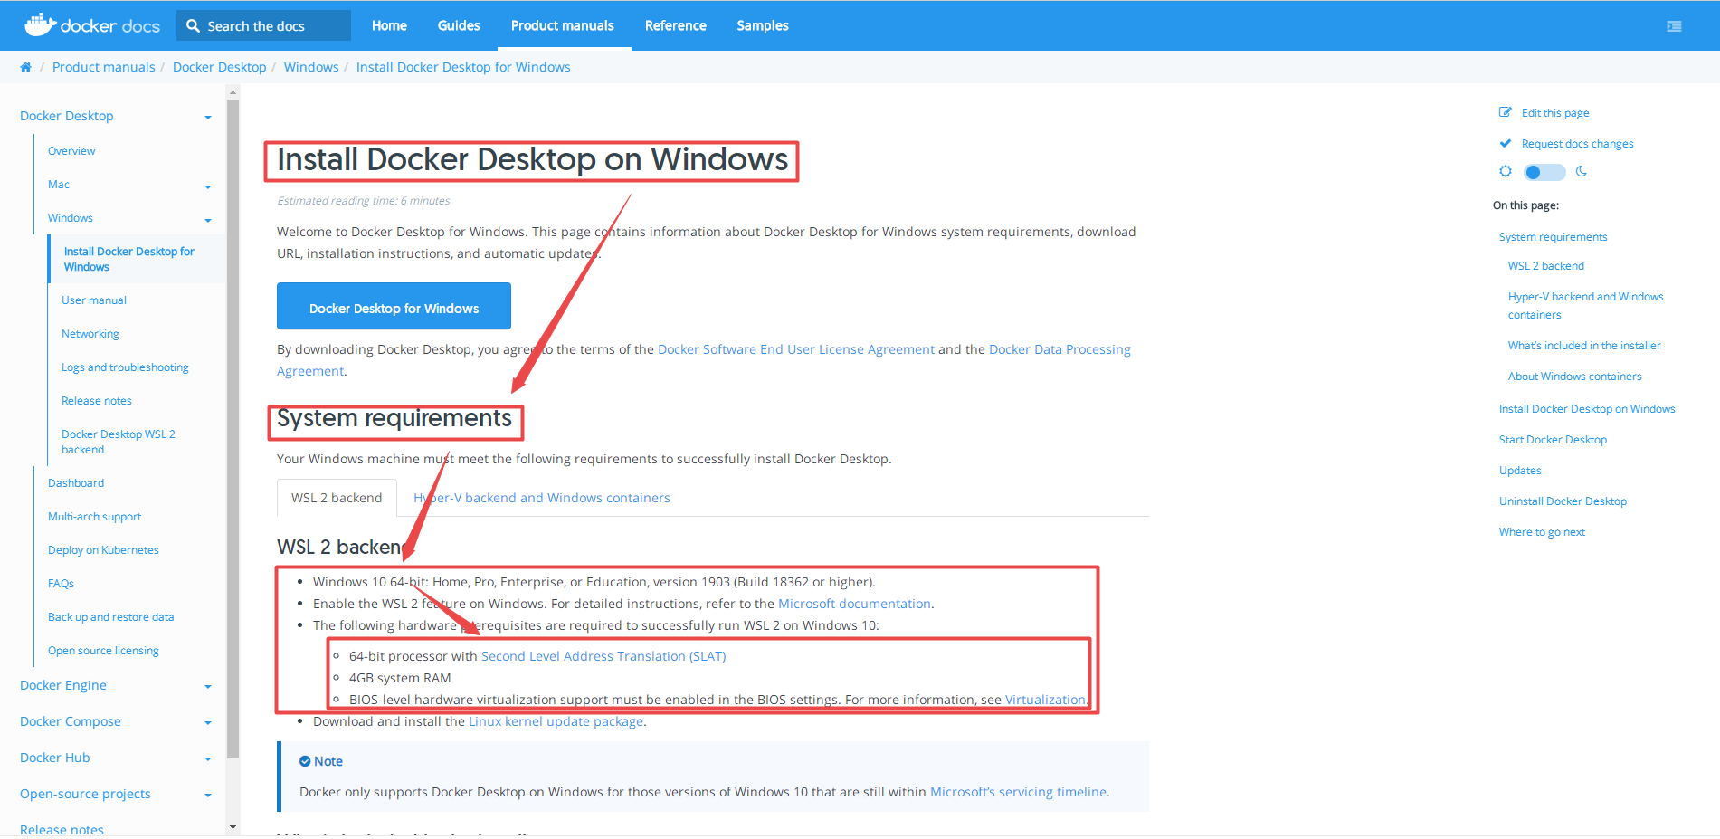
Task: Click the sun icon for light mode
Action: (1505, 171)
